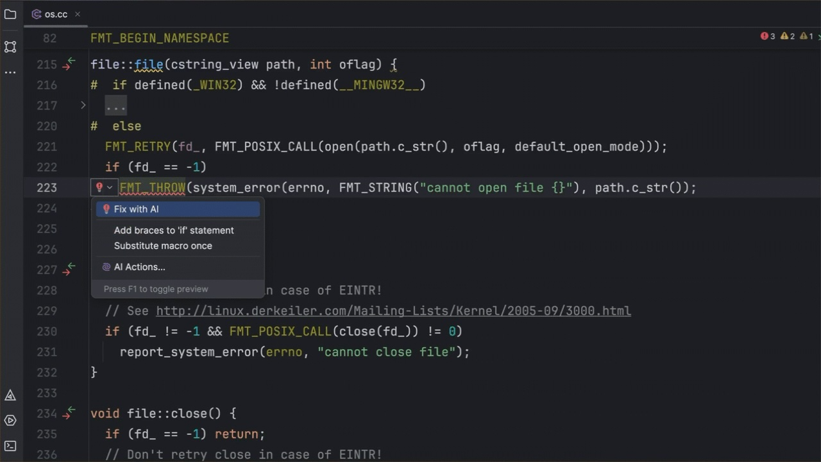Click gutter navigation arrows on line 227
Screen dimensions: 821x462
coord(69,269)
